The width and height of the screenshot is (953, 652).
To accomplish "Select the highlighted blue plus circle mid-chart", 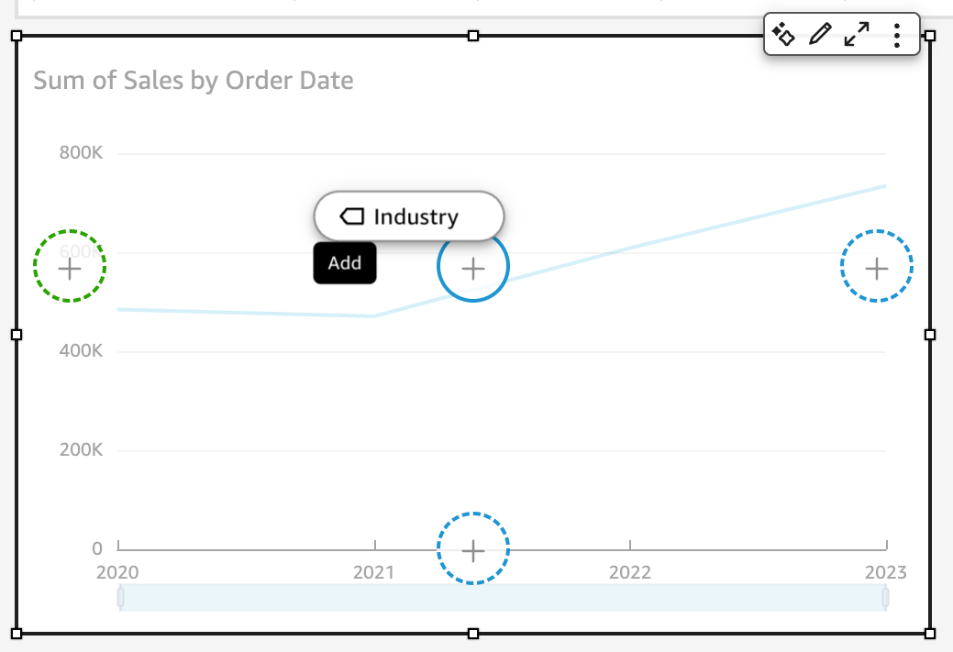I will [472, 269].
